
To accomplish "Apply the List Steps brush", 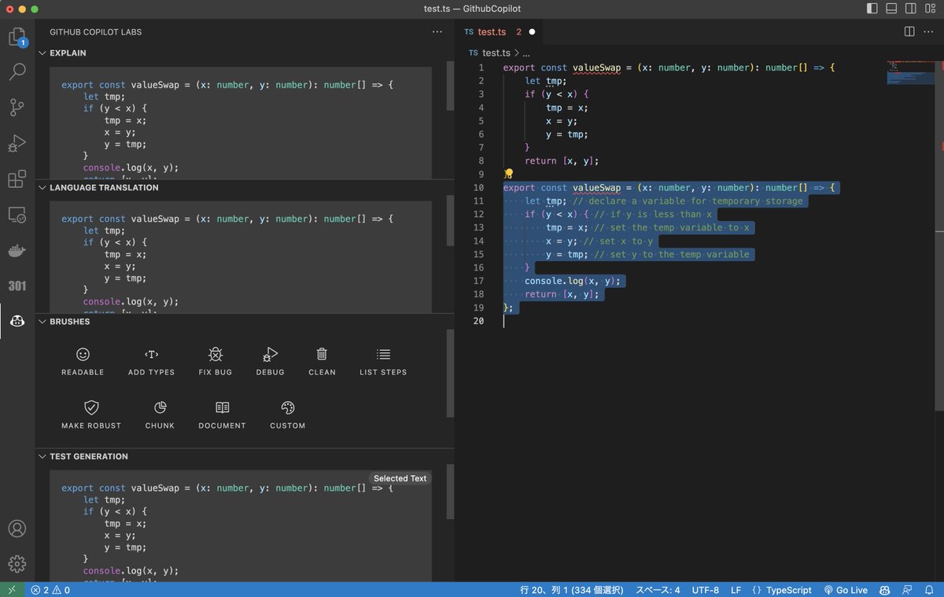I will click(x=383, y=361).
